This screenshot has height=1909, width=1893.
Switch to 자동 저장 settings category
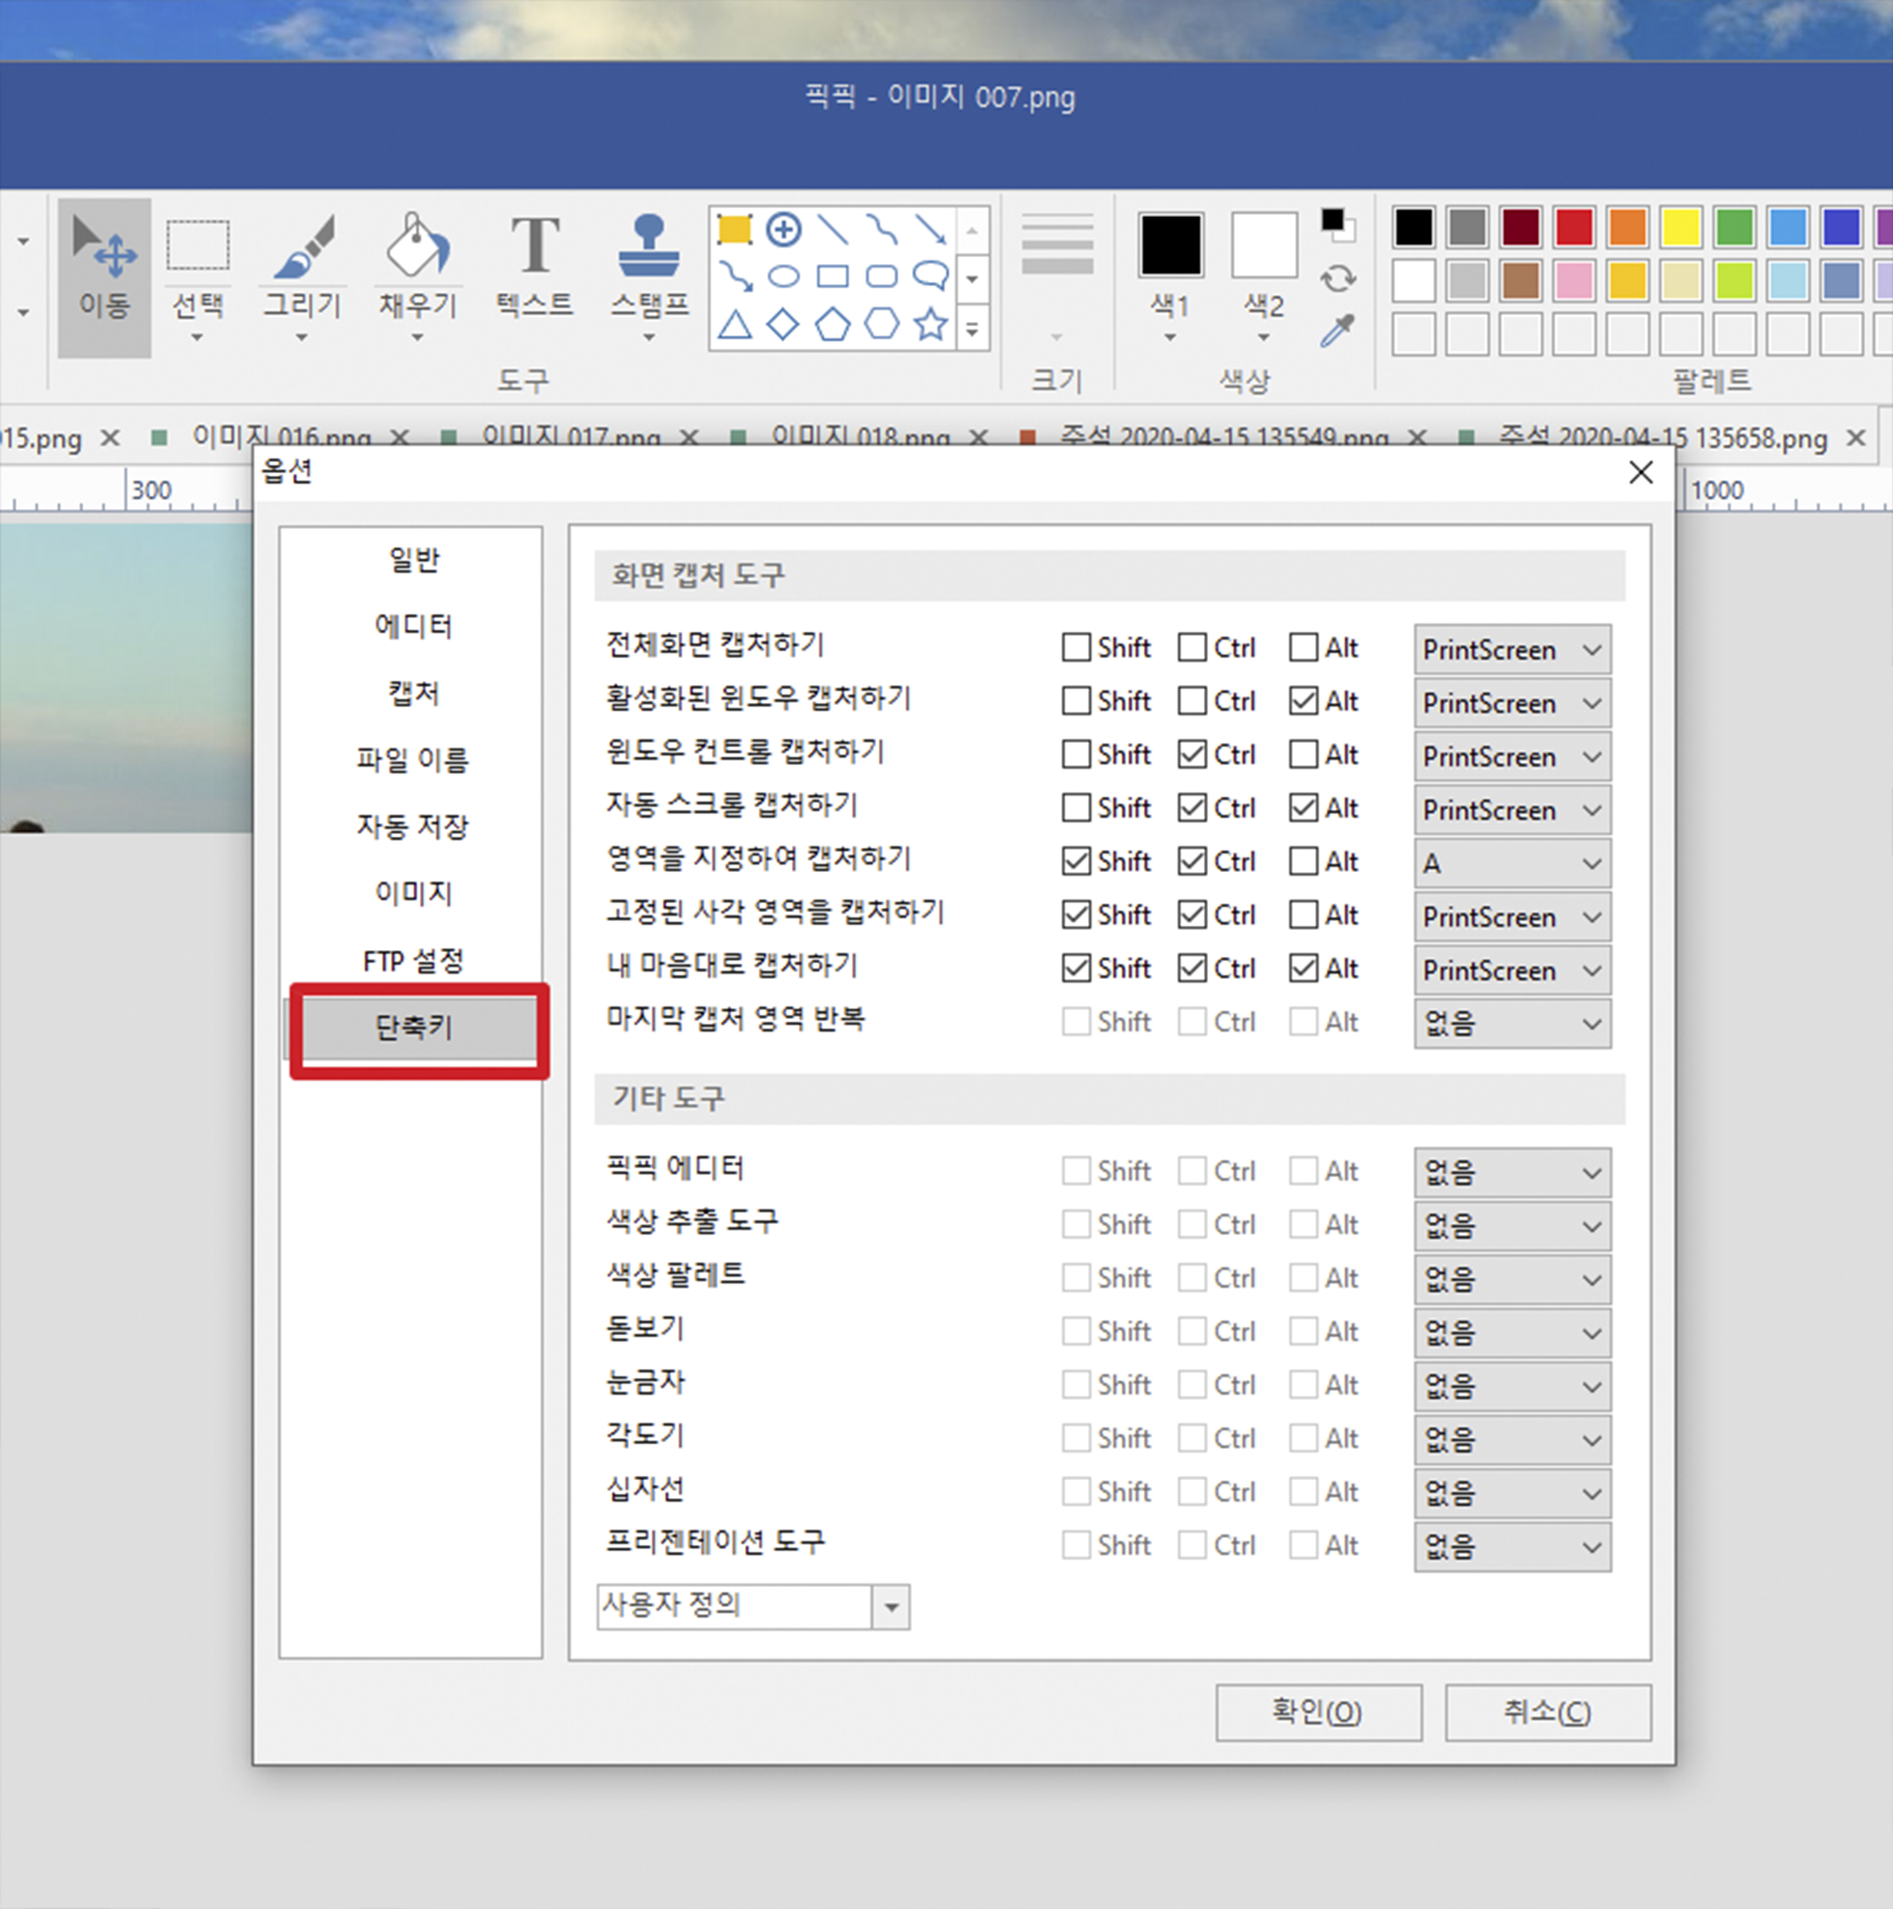(413, 826)
